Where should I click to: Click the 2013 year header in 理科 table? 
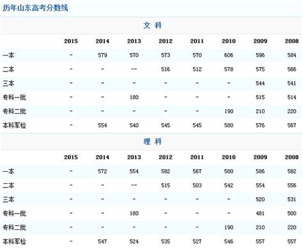point(134,157)
